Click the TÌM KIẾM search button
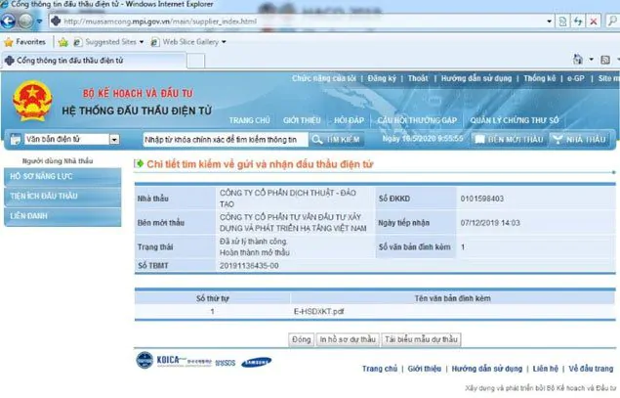This screenshot has width=620, height=398. click(348, 140)
